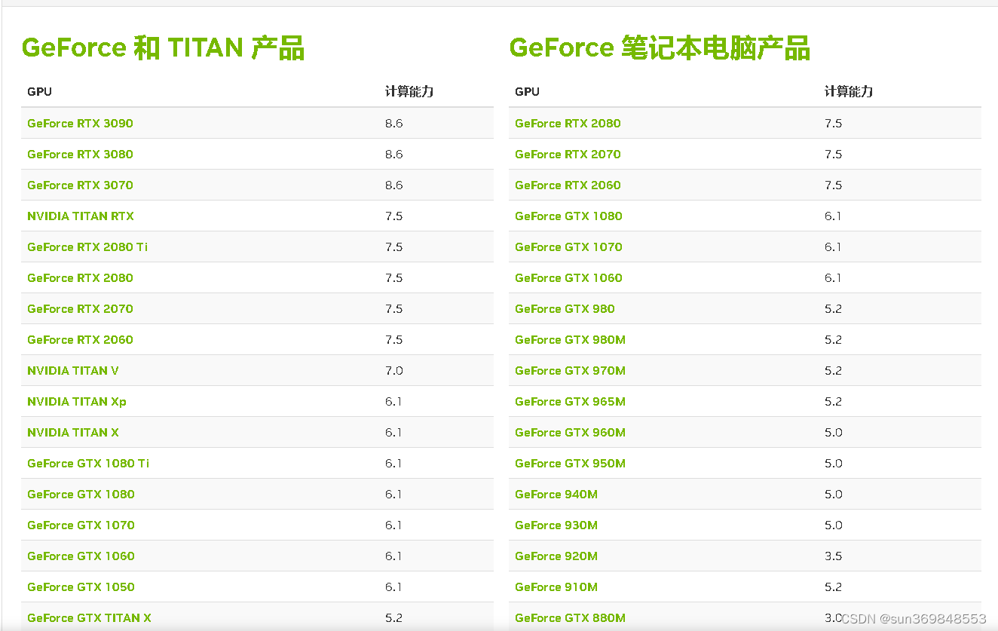This screenshot has height=631, width=998.
Task: Click the "GeForce 和 TITAN 产品" heading
Action: 163,47
